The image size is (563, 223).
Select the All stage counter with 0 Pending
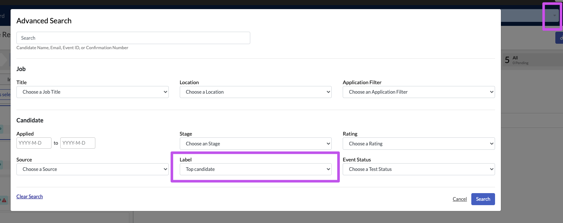click(x=532, y=60)
